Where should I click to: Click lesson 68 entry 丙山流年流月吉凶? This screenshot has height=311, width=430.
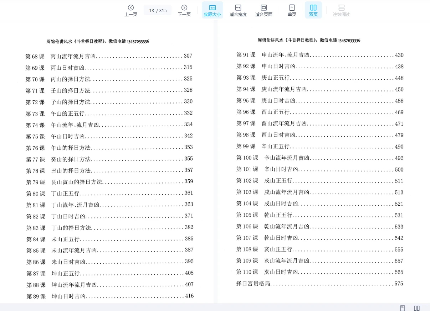109,56
